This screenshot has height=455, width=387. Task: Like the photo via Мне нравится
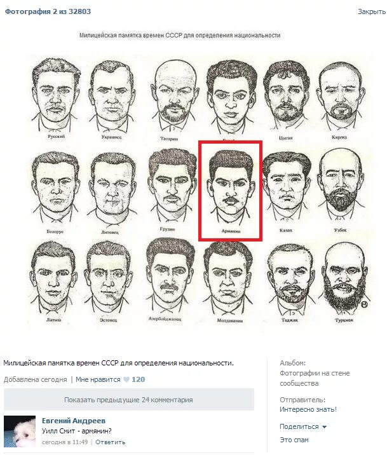point(98,379)
